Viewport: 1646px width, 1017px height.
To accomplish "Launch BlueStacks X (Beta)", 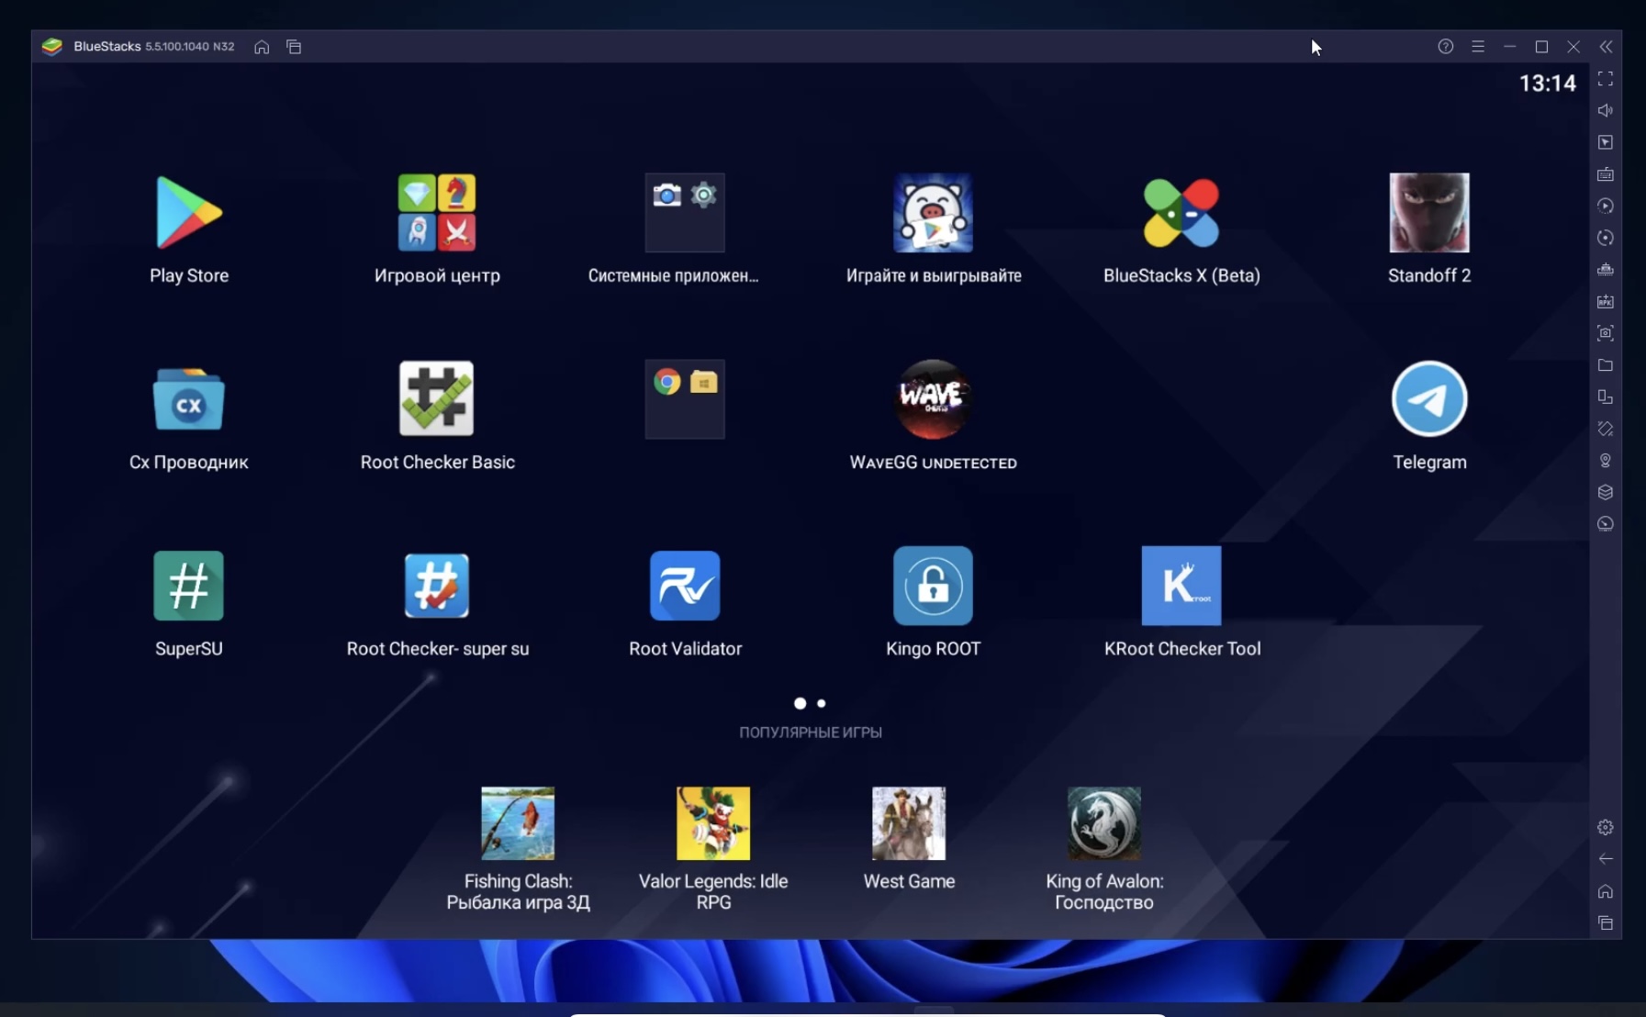I will [x=1181, y=213].
